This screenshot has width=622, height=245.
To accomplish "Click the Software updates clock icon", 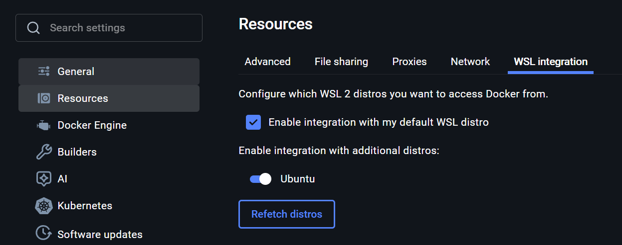I will [x=44, y=233].
